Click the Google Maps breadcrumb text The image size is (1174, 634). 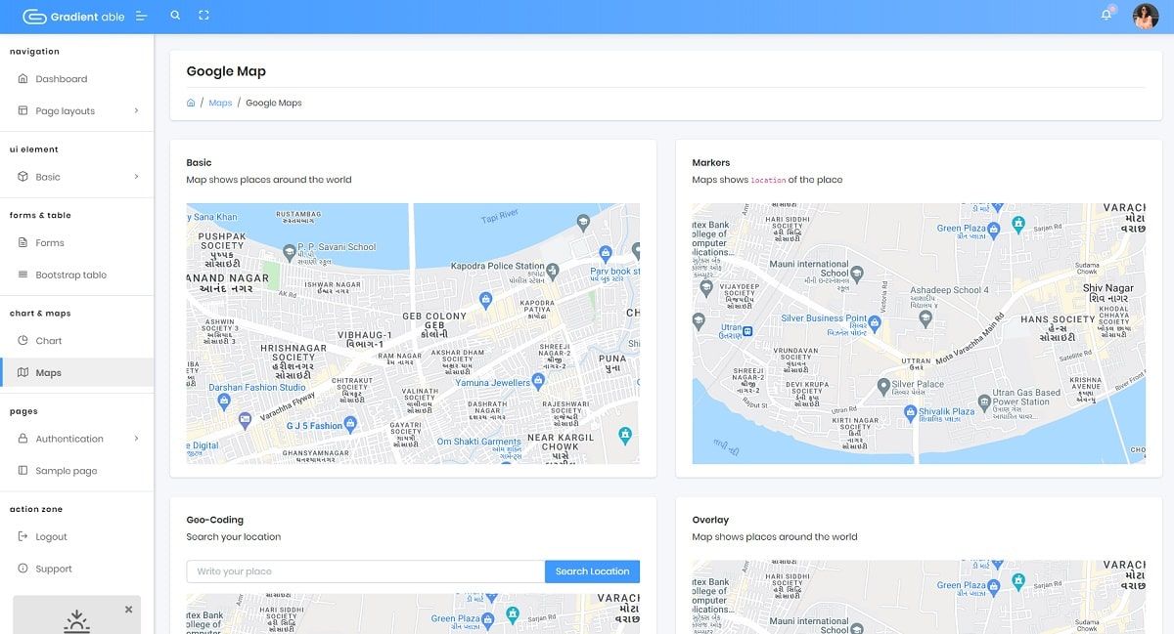274,103
